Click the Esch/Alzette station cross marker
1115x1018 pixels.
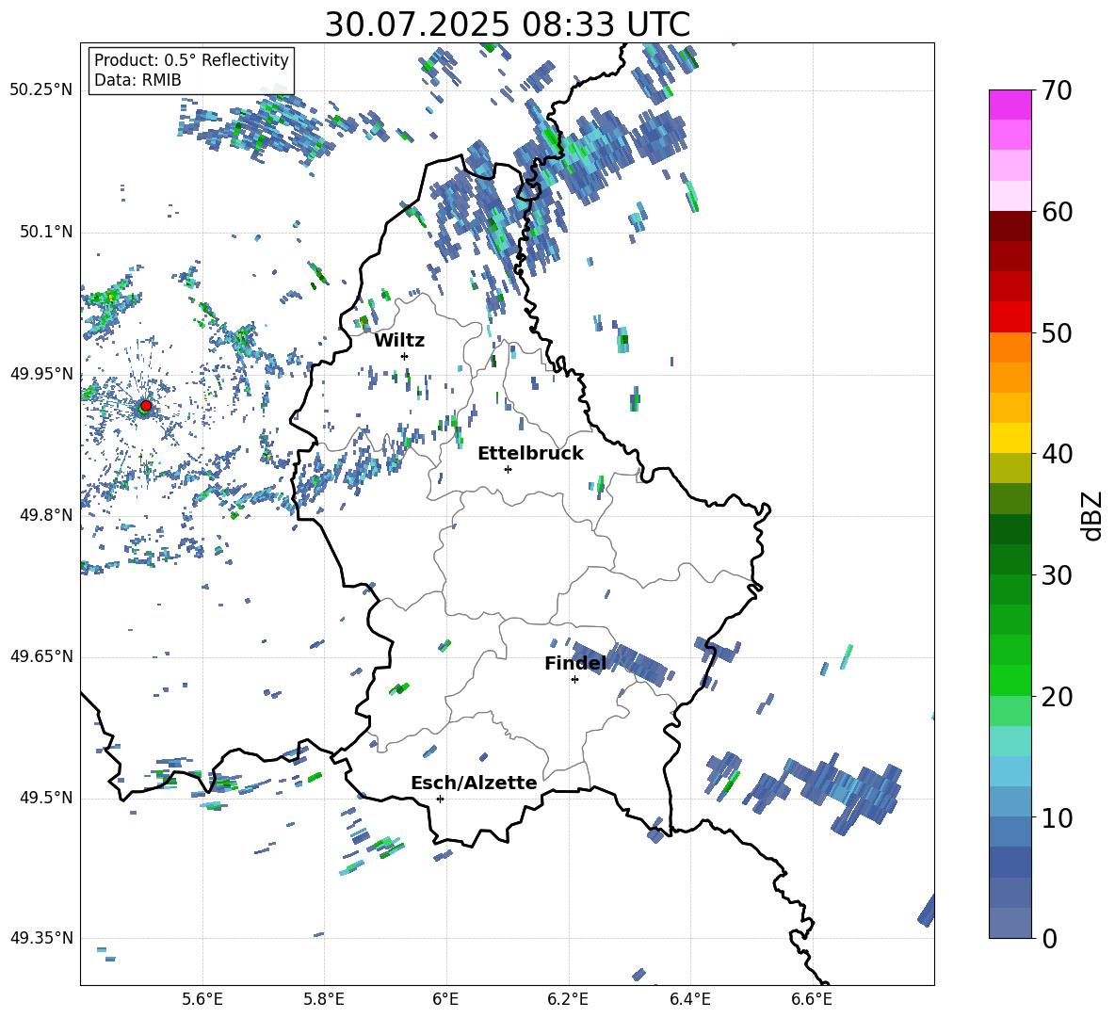point(440,799)
